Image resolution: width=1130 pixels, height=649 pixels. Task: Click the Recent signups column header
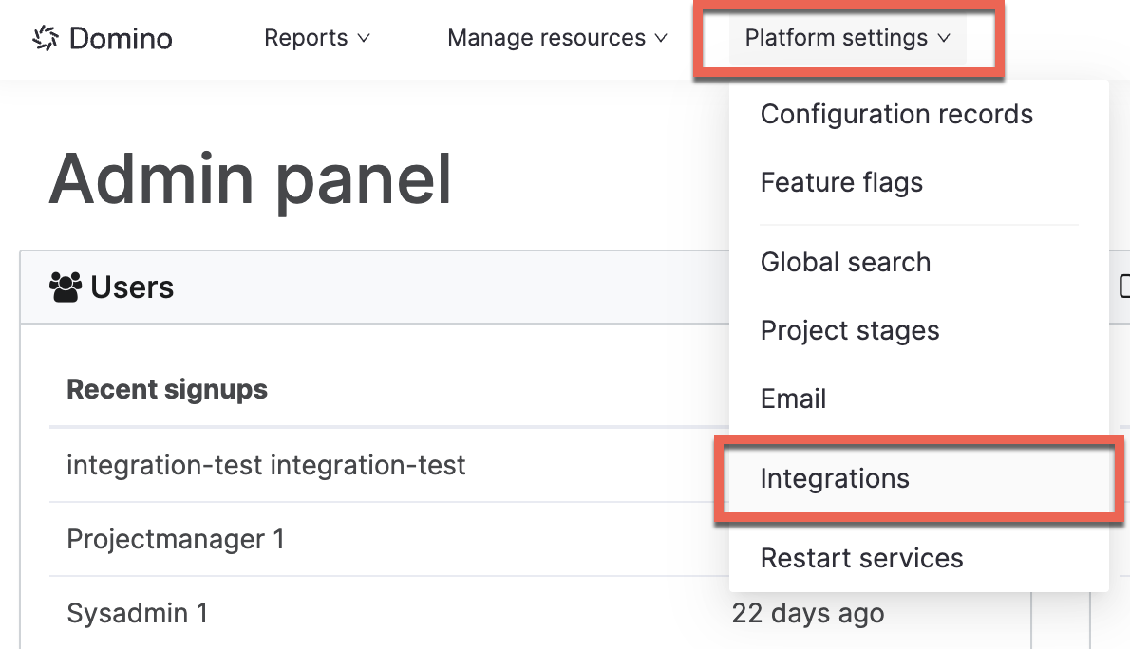[166, 389]
